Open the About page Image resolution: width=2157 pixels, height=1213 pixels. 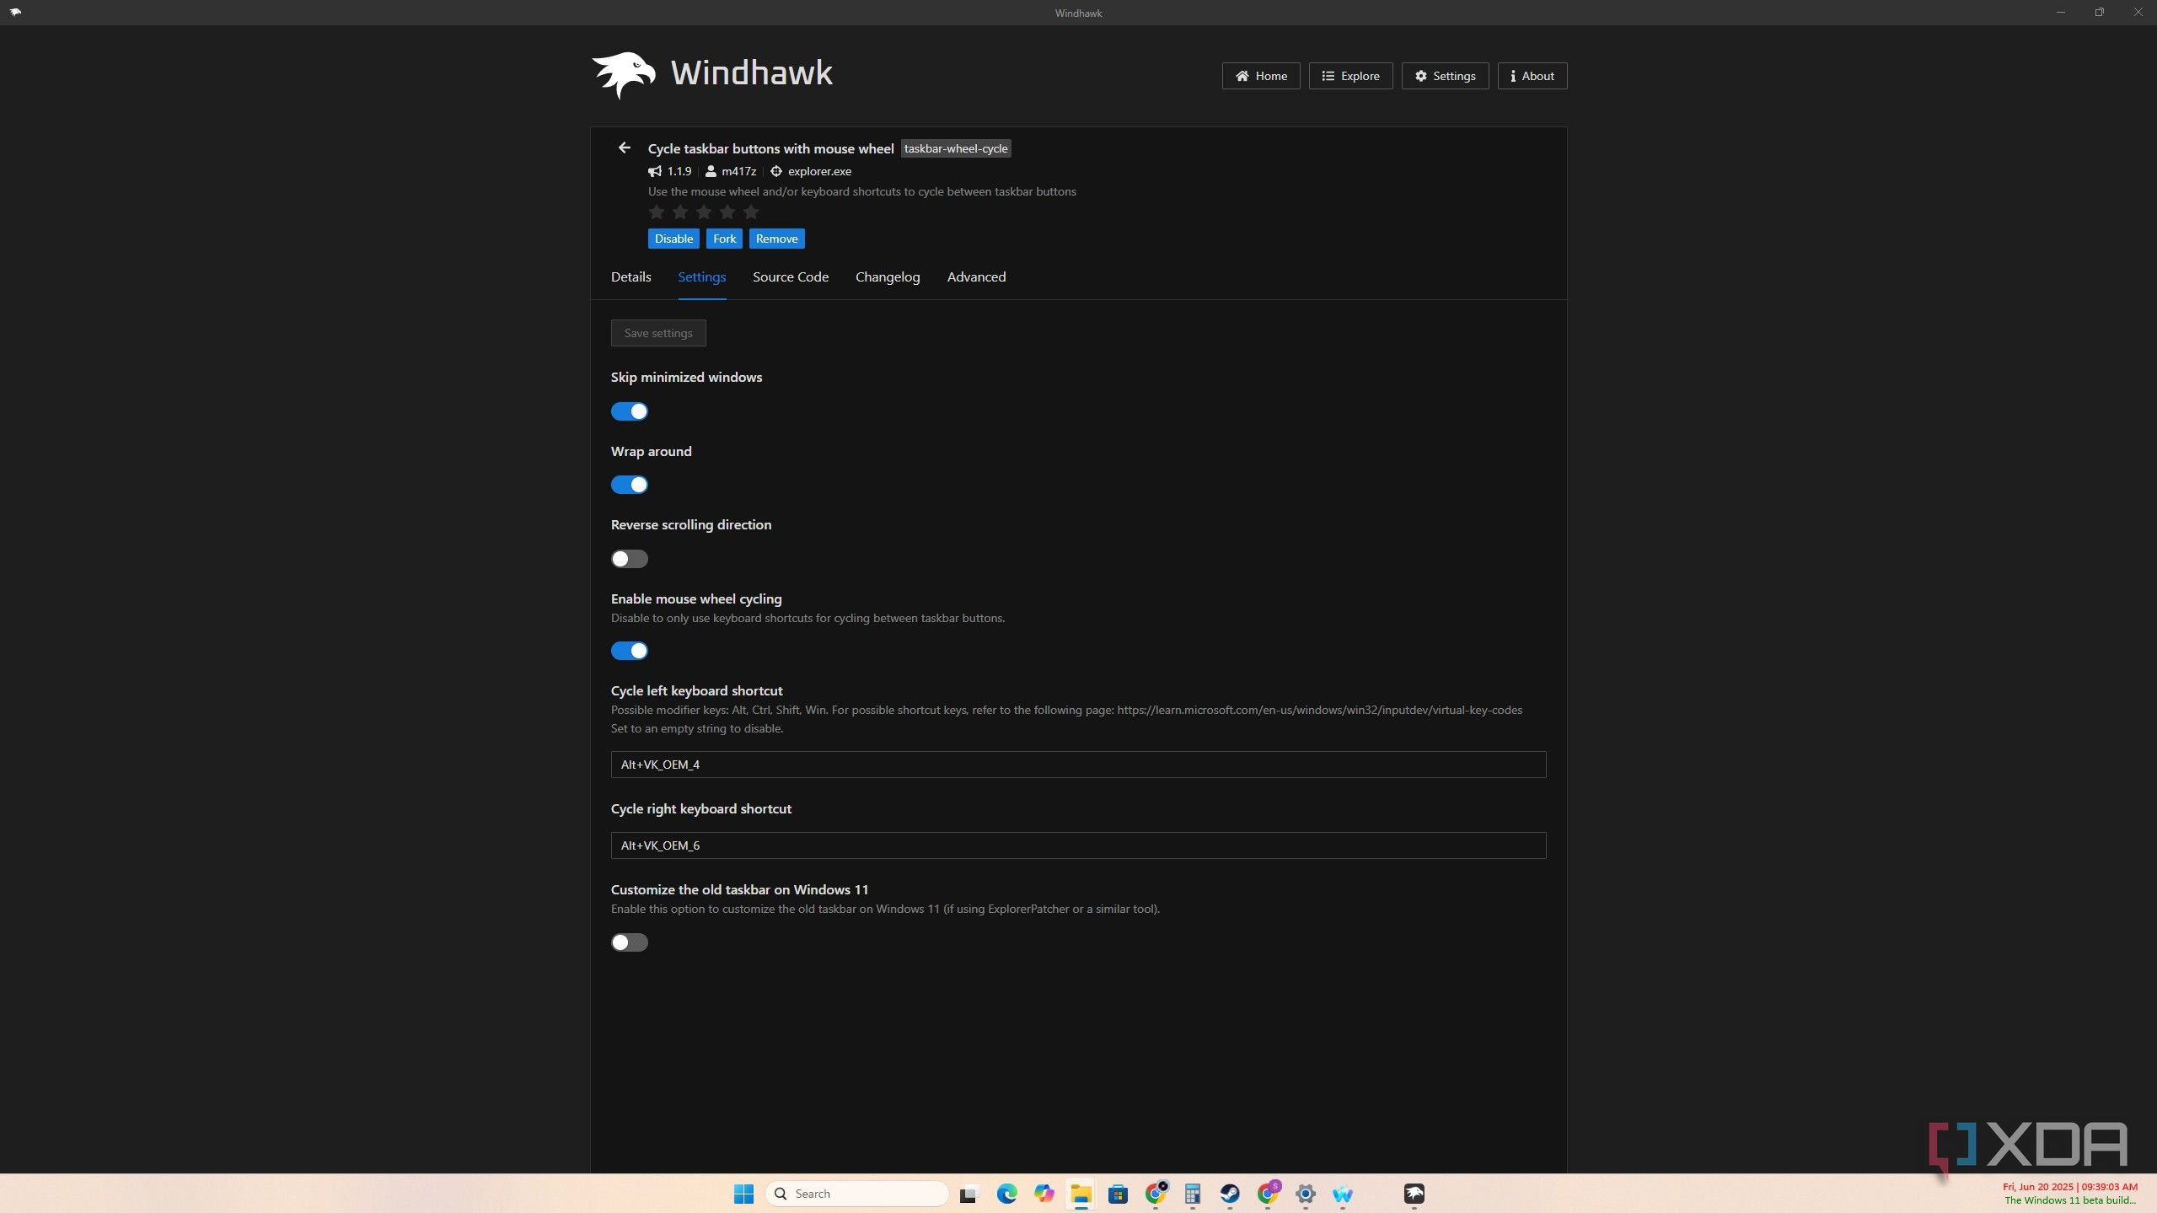point(1532,76)
